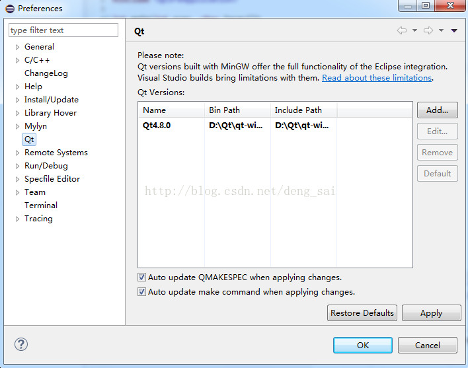468x368 pixels.
Task: Click the Default button
Action: tap(437, 173)
